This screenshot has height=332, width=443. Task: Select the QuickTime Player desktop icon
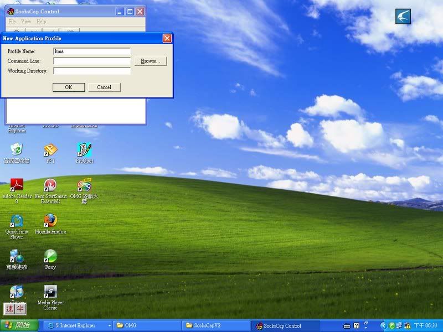[x=17, y=221]
